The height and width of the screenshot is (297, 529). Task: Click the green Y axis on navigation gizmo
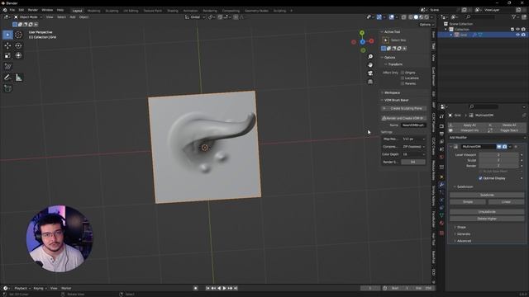(x=362, y=33)
